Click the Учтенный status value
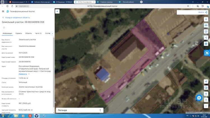This screenshot has height=118, width=210. pyautogui.click(x=23, y=82)
